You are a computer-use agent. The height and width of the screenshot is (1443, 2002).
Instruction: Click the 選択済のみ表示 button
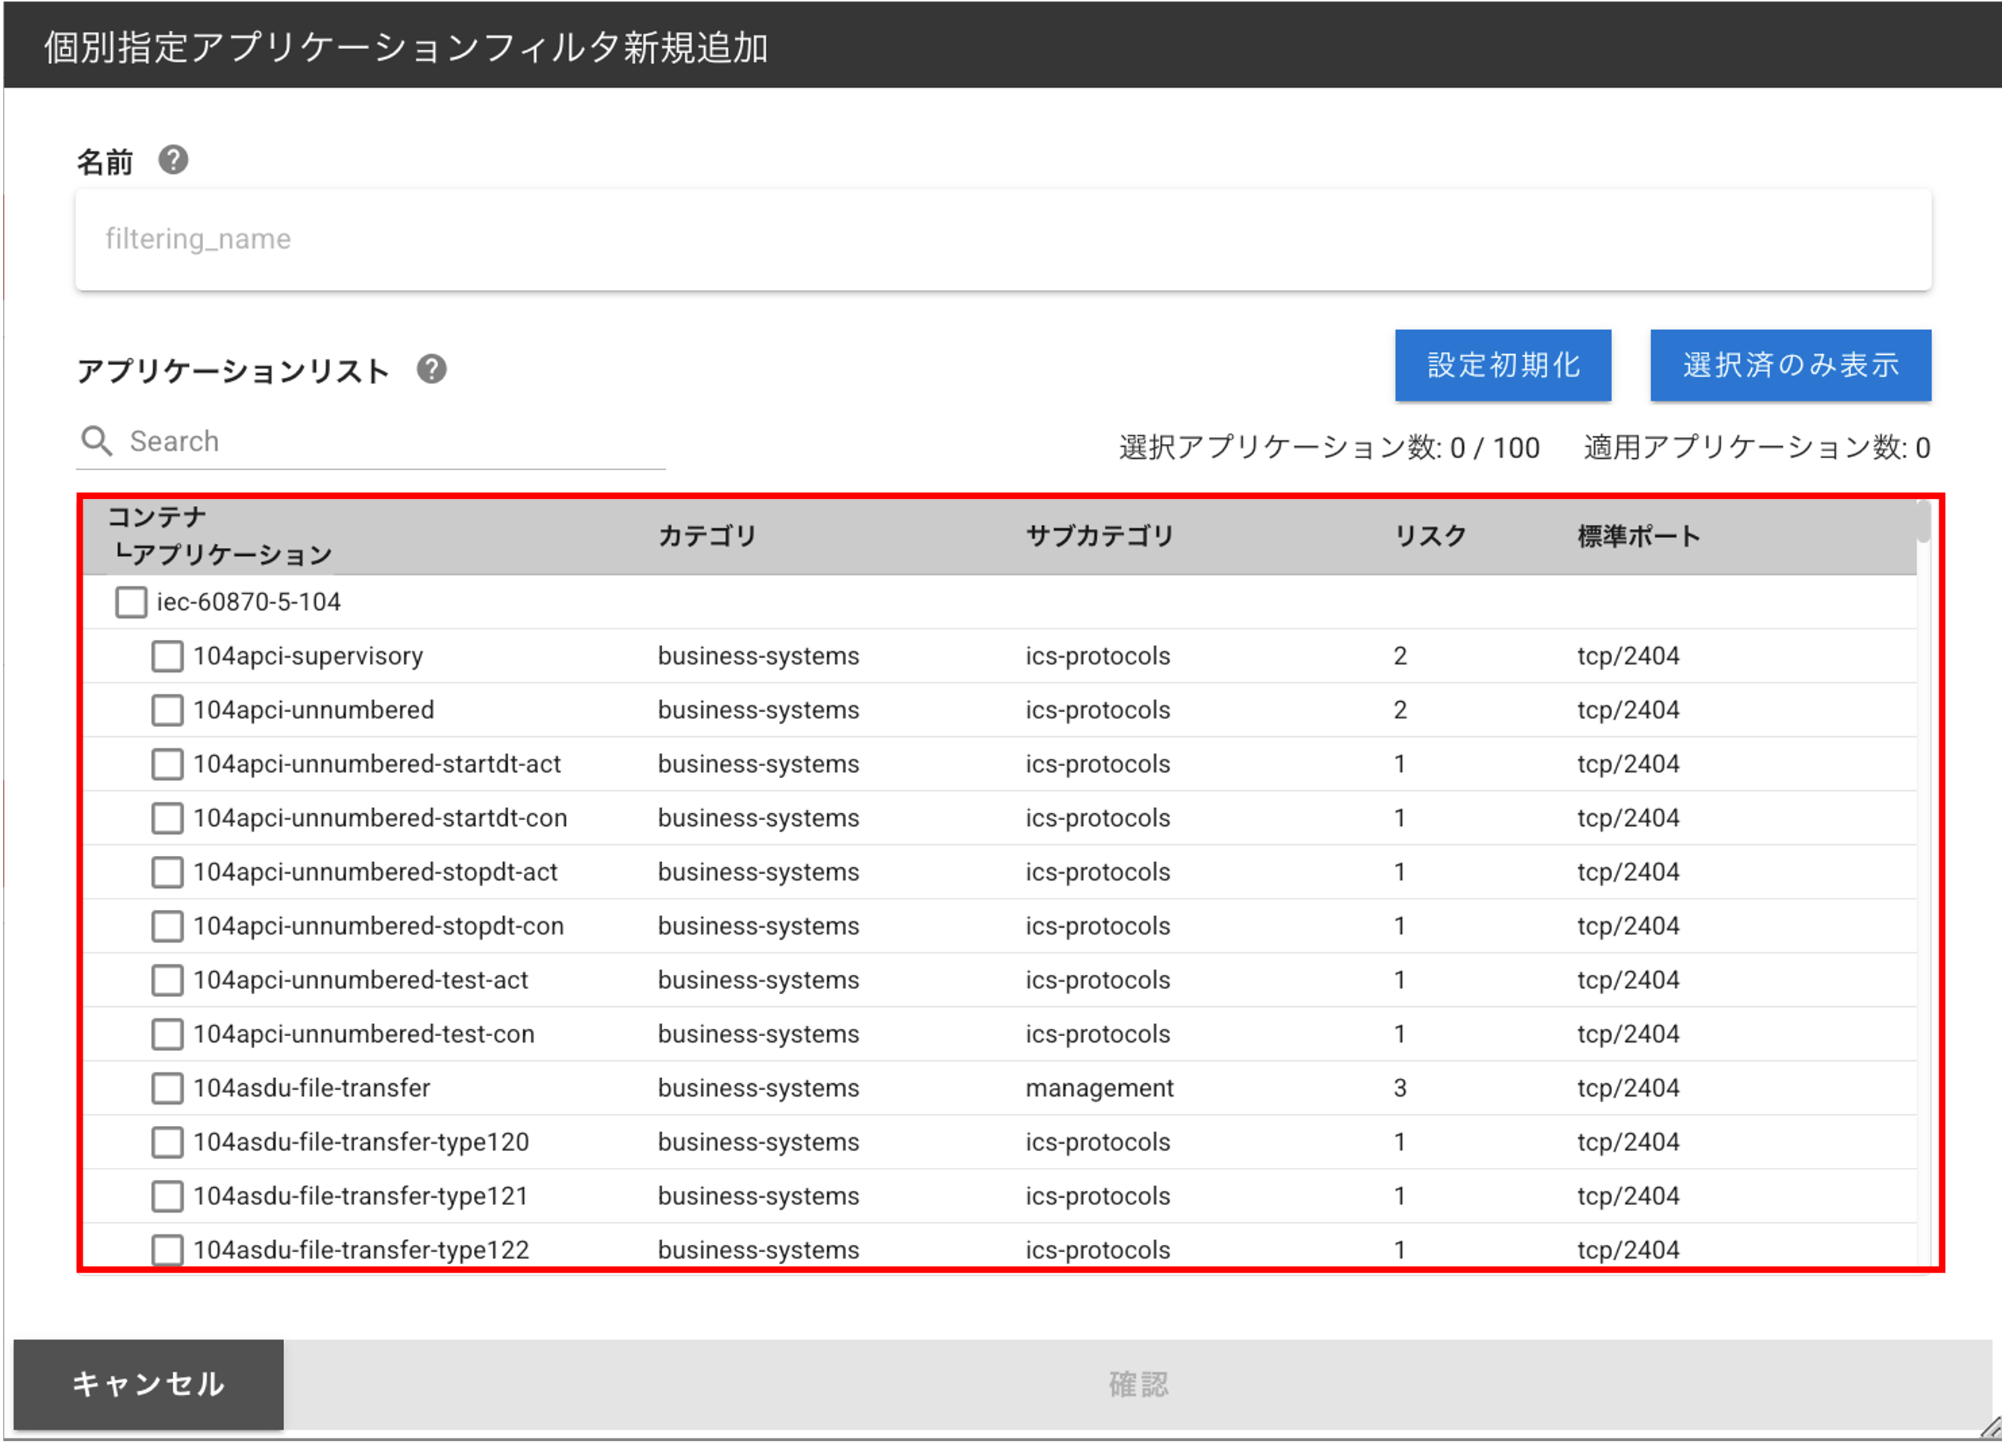[x=1790, y=366]
